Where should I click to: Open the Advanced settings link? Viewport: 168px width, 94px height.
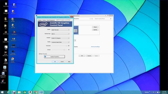coord(95,47)
